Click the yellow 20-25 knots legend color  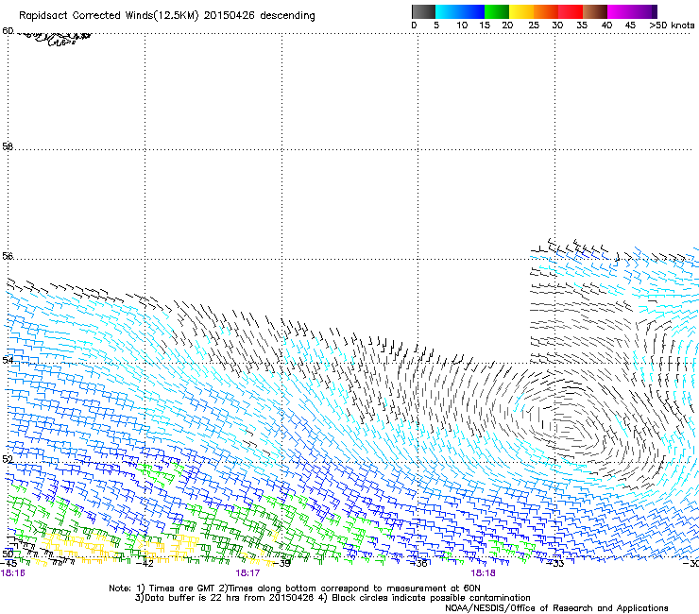(521, 11)
